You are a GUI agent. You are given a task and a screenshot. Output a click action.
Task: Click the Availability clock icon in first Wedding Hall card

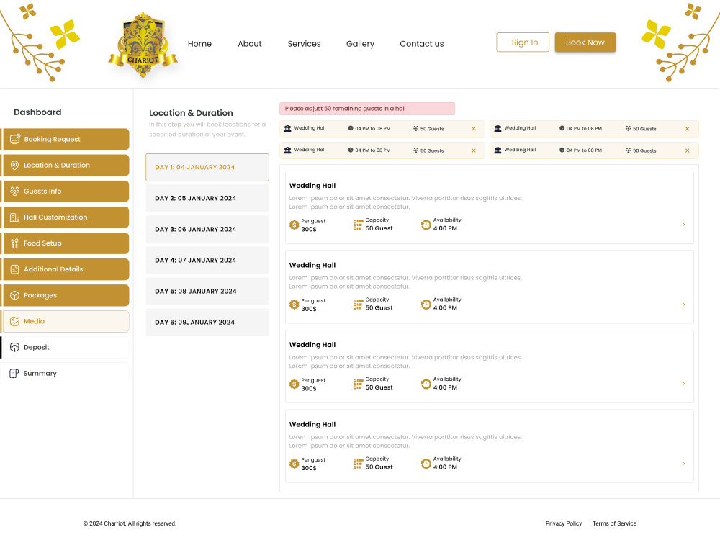426,225
